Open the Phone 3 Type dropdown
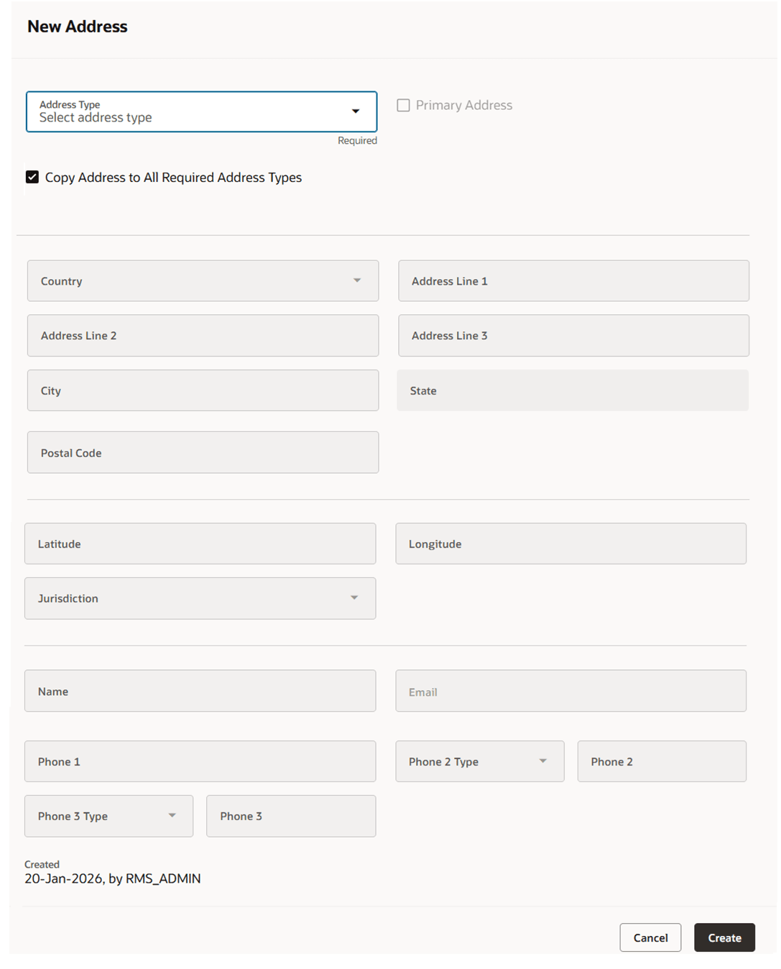This screenshot has width=781, height=969. [x=108, y=817]
